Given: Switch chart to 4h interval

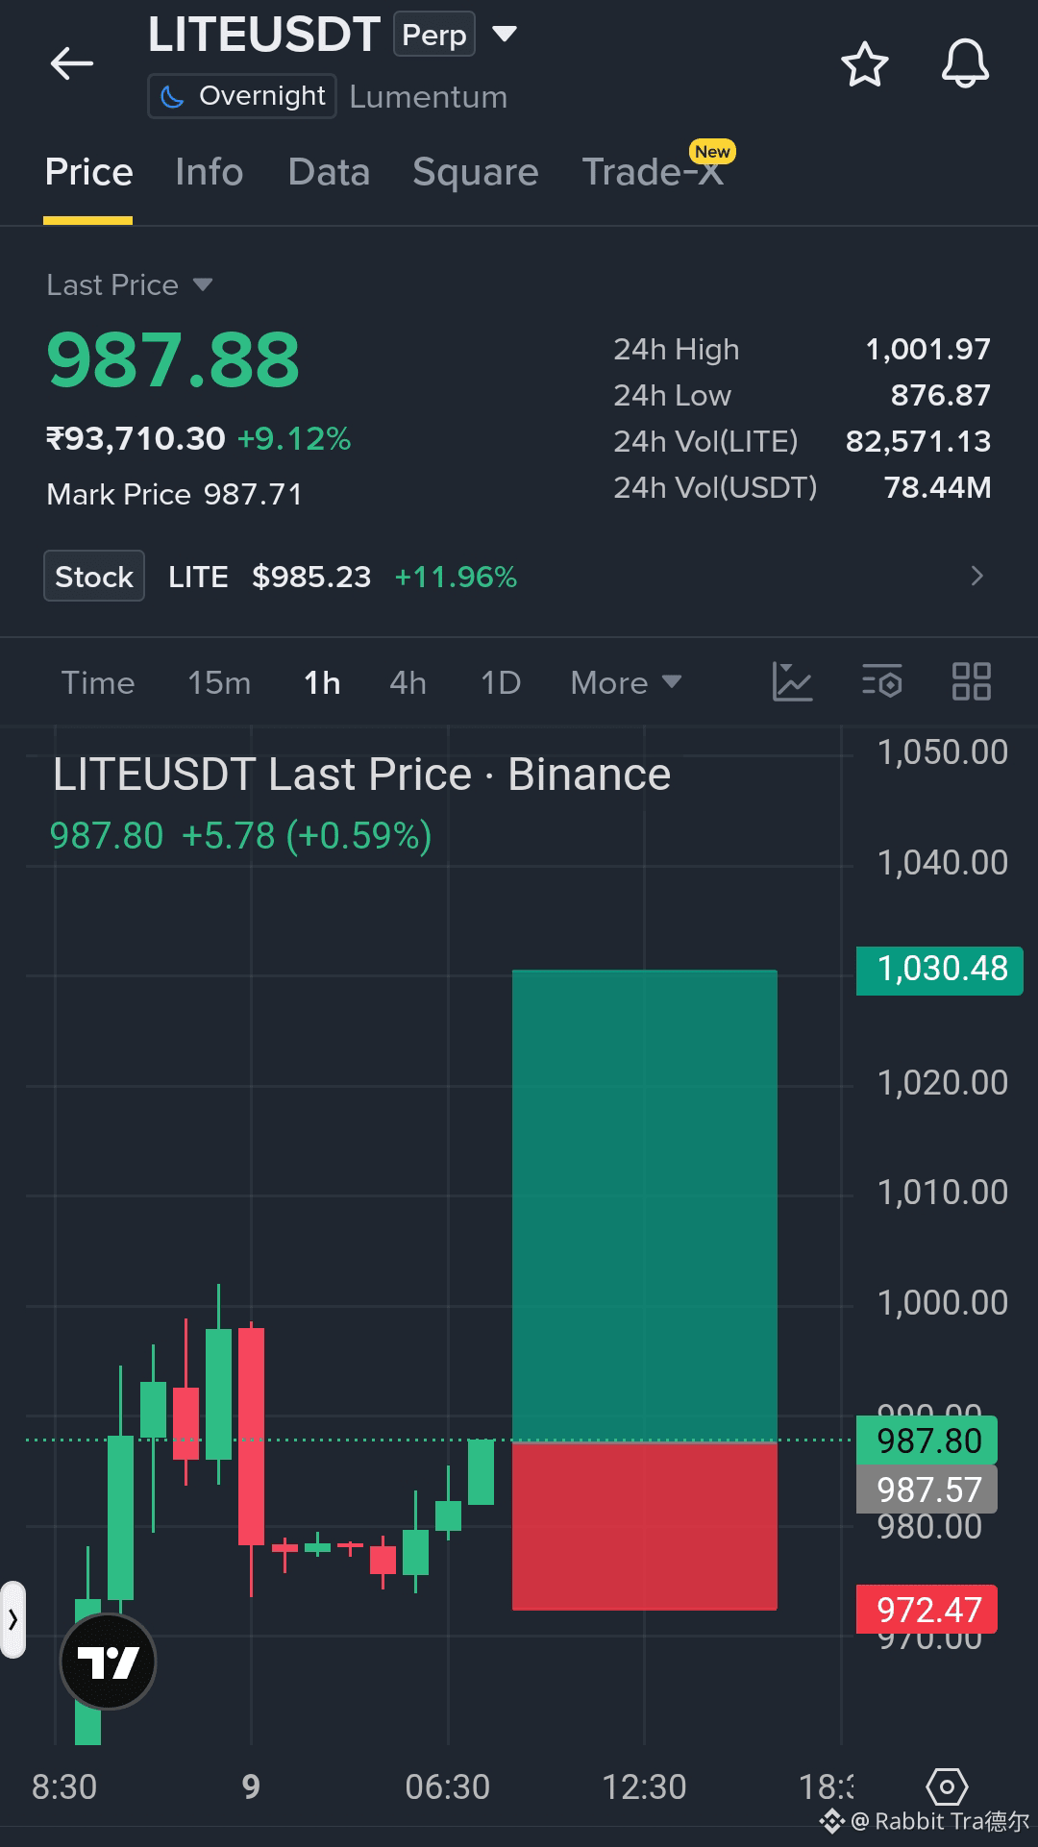Looking at the screenshot, I should click(408, 683).
